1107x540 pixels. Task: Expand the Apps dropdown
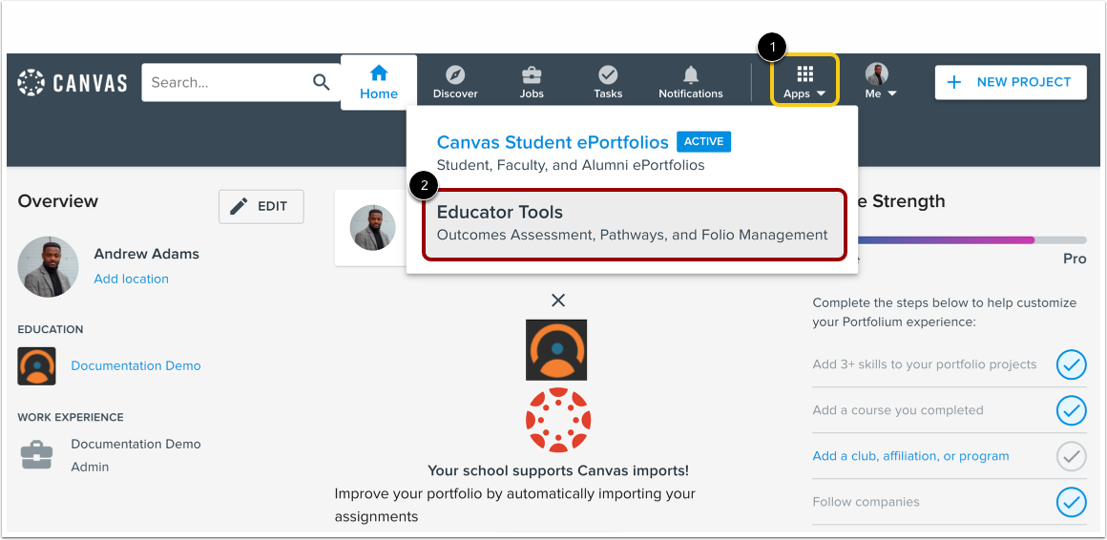point(804,80)
